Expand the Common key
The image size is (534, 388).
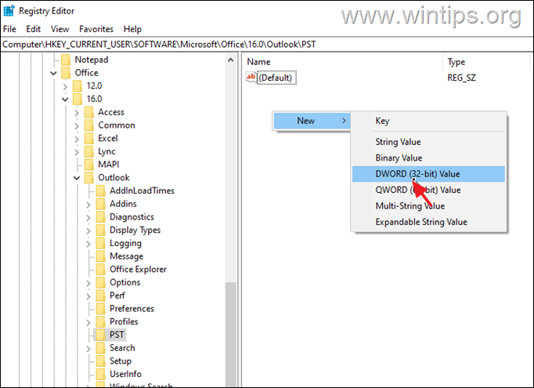click(x=77, y=126)
